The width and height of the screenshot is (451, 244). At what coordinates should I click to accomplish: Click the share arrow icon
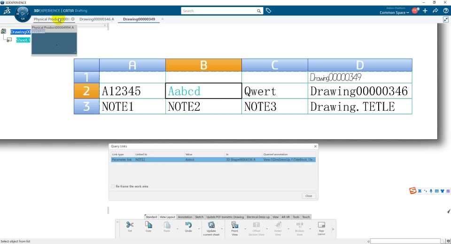tap(435, 11)
